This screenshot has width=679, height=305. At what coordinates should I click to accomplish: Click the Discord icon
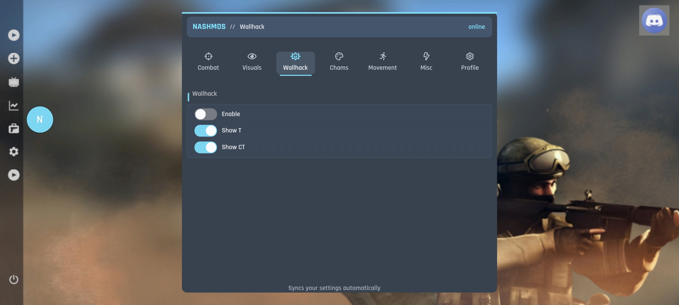coord(654,20)
